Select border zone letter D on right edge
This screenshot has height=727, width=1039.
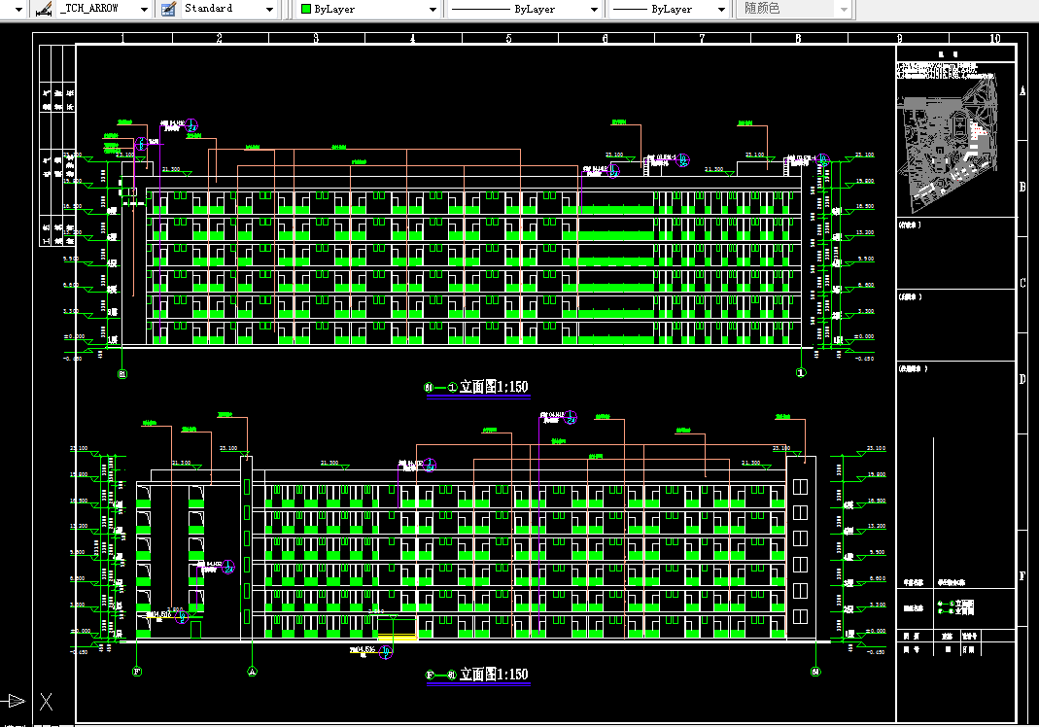click(x=1022, y=379)
